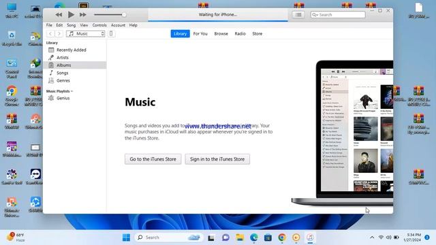Open the Wi-Fi network tray icon
436x245 pixels.
click(x=381, y=238)
